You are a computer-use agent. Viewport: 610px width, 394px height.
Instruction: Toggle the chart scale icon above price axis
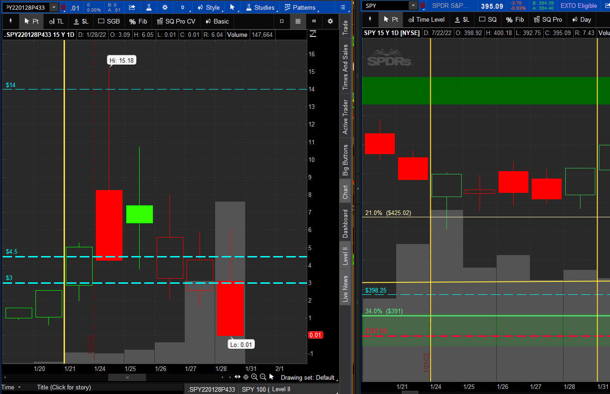tap(313, 34)
